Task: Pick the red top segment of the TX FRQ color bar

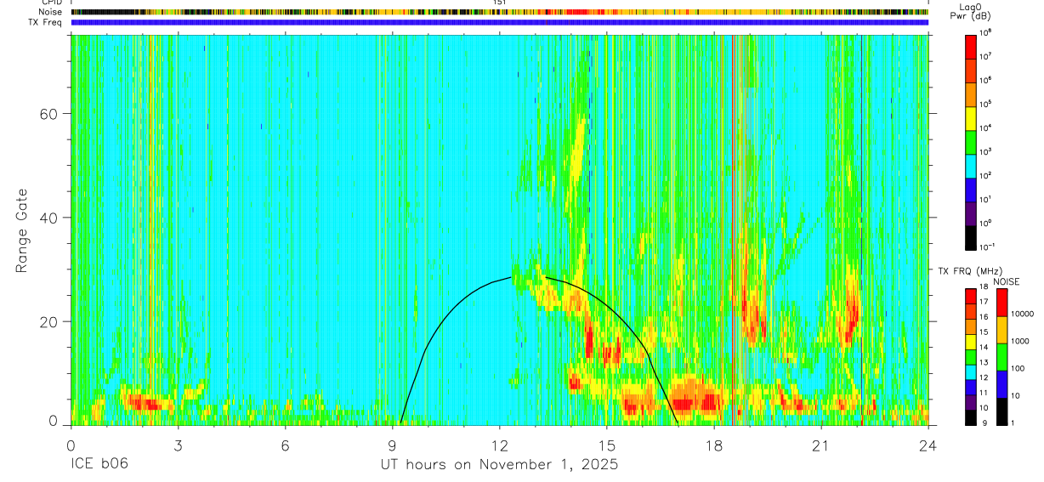Action: (x=971, y=297)
